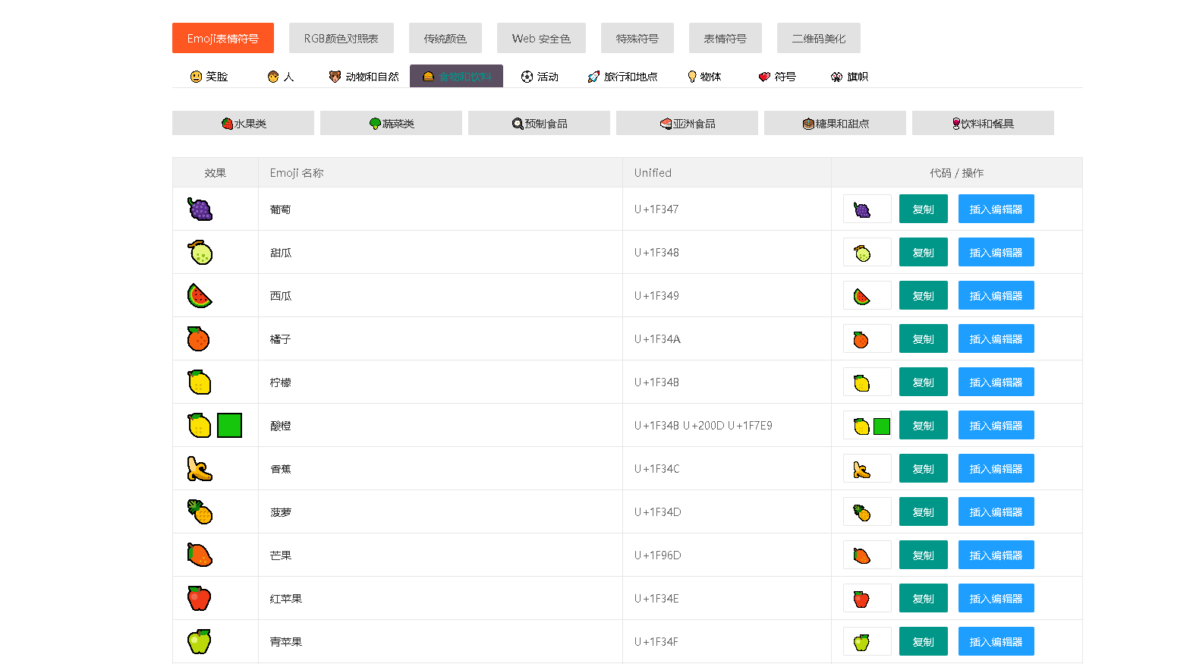Copy the 香蕉 emoji code
Image resolution: width=1193 pixels, height=664 pixels.
coord(924,469)
